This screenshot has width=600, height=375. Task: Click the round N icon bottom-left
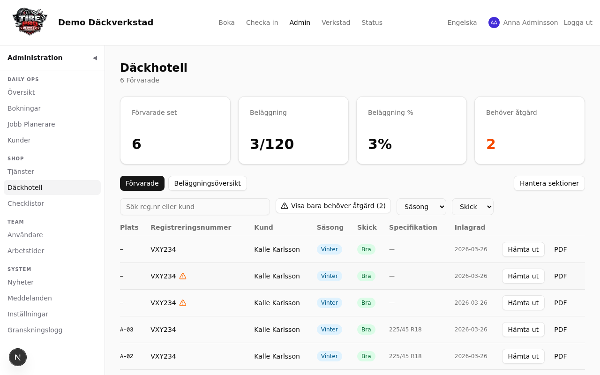coord(18,357)
